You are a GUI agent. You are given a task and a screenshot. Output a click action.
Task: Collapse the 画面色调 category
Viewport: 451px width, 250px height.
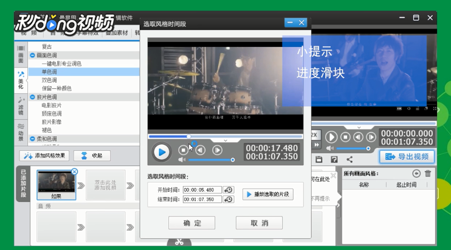(32, 55)
